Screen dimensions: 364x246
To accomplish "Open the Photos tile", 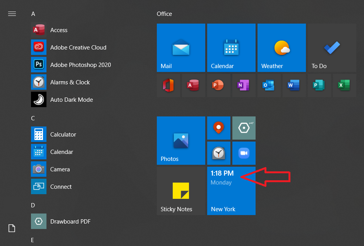I will coord(181,140).
